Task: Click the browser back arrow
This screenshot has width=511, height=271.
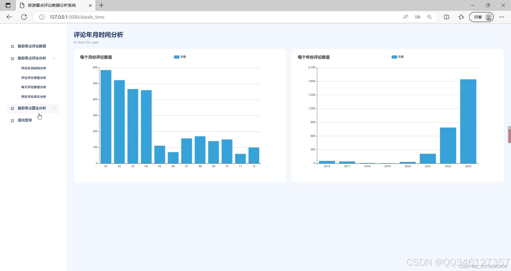Action: pyautogui.click(x=9, y=17)
